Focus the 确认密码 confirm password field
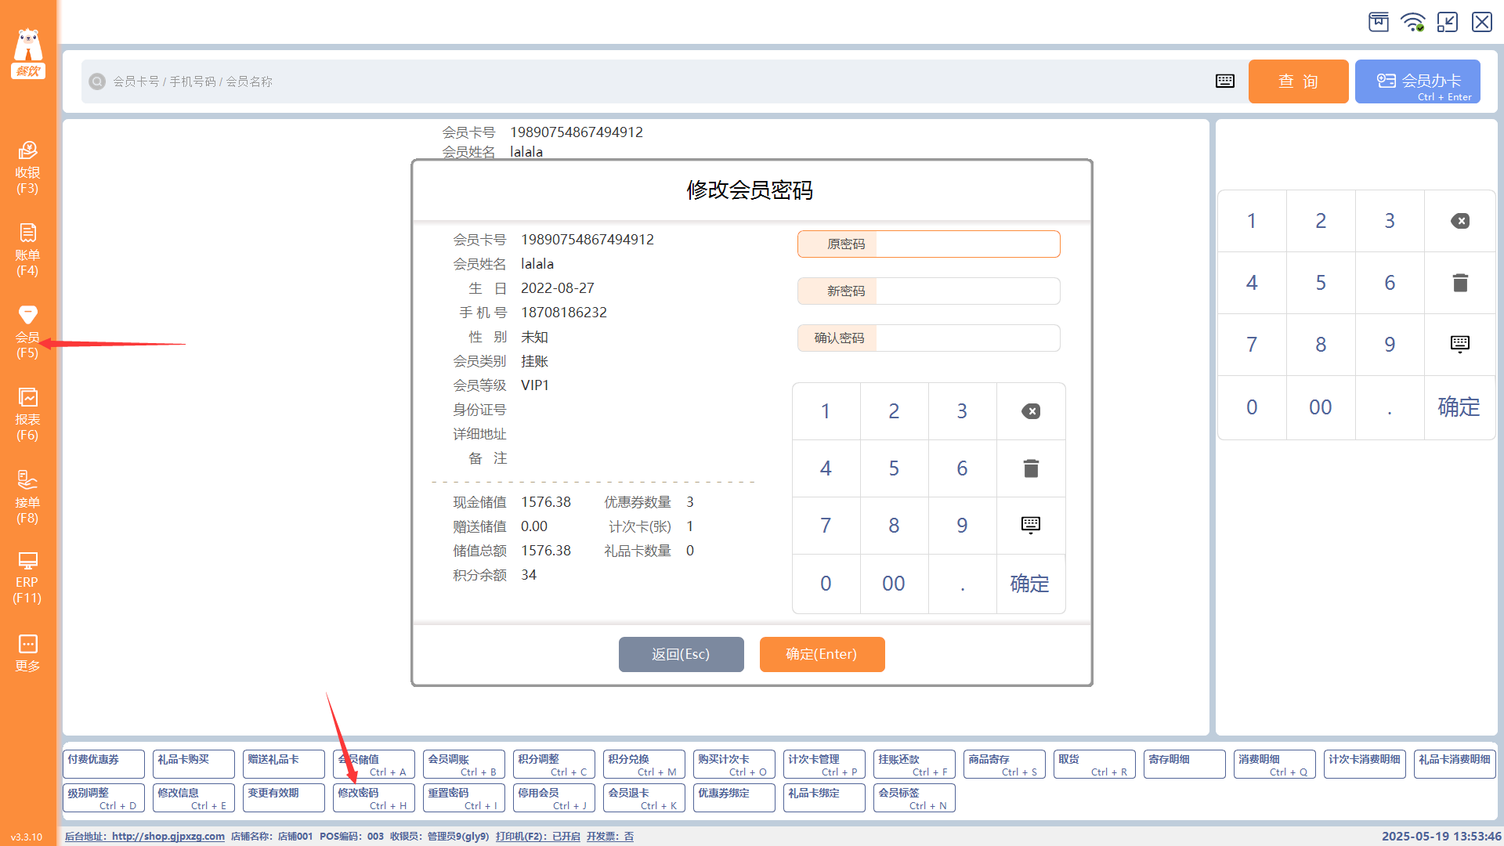Image resolution: width=1504 pixels, height=846 pixels. click(967, 338)
